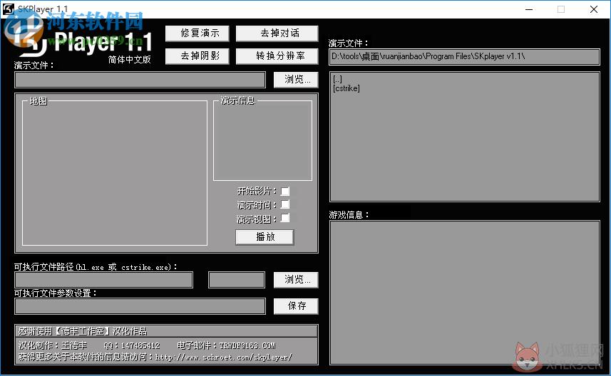The height and width of the screenshot is (376, 611).
Task: Click the 演示信息 info box
Action: (x=262, y=141)
